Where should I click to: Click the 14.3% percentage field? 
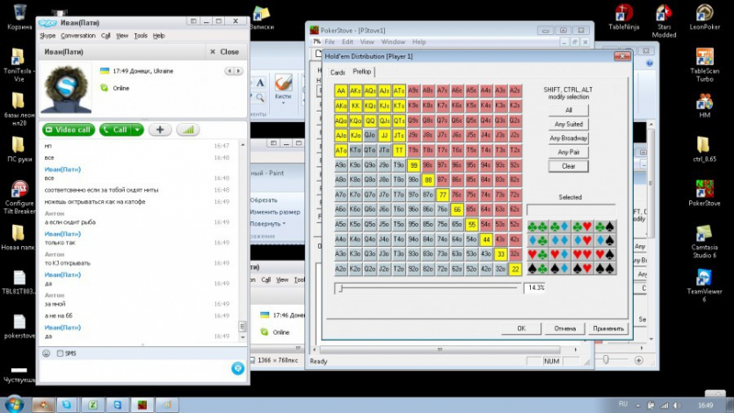[535, 287]
